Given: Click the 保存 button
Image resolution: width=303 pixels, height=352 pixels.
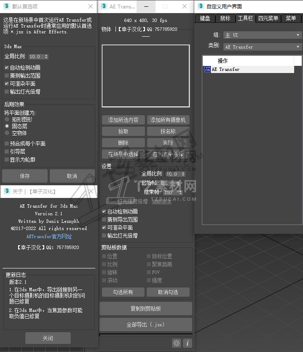Looking at the screenshot, I should point(24,176).
